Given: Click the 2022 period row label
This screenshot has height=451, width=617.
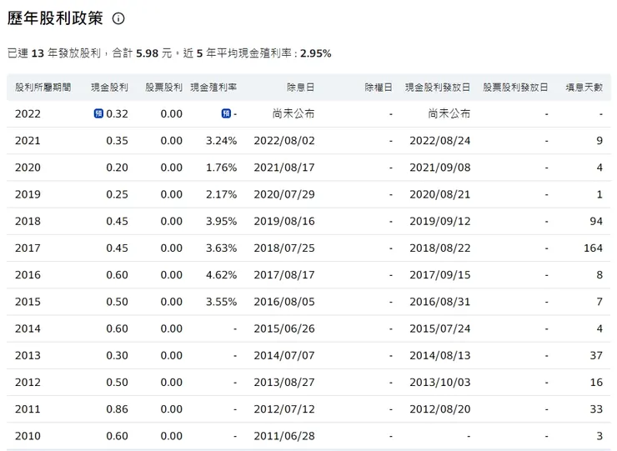Looking at the screenshot, I should tap(28, 113).
